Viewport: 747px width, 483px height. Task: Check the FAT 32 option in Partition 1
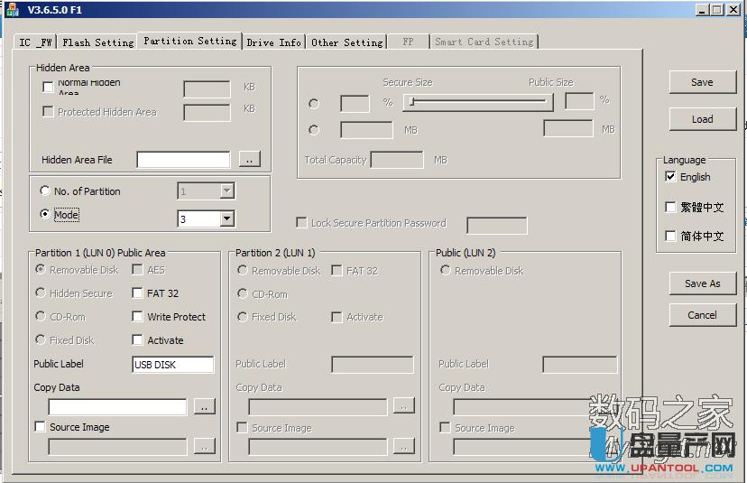coord(138,293)
